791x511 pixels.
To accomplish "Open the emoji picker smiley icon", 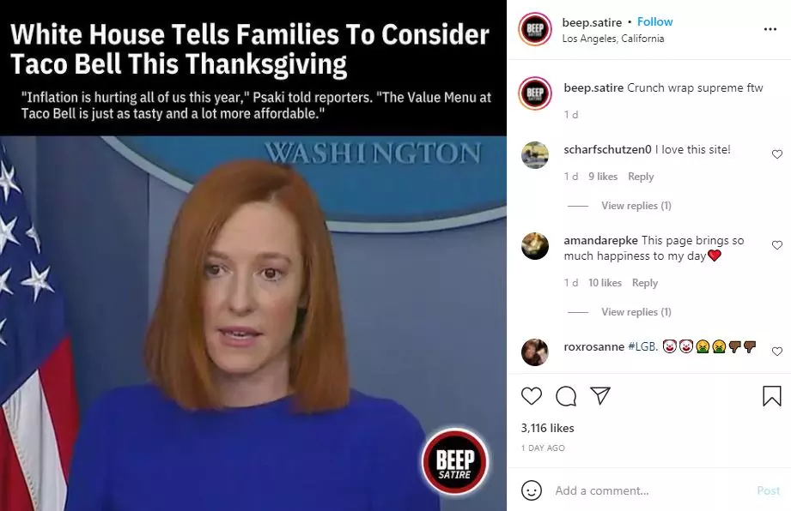I will [532, 490].
